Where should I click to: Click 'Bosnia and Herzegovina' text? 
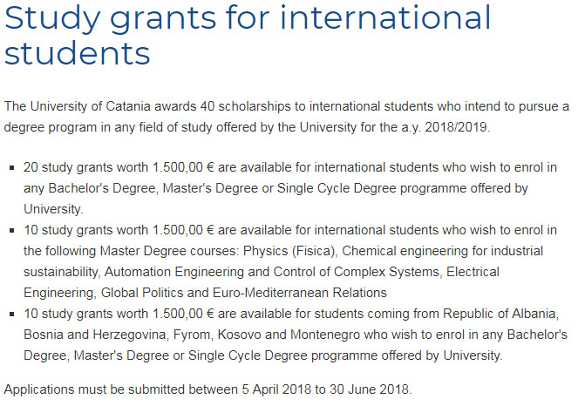click(x=95, y=335)
